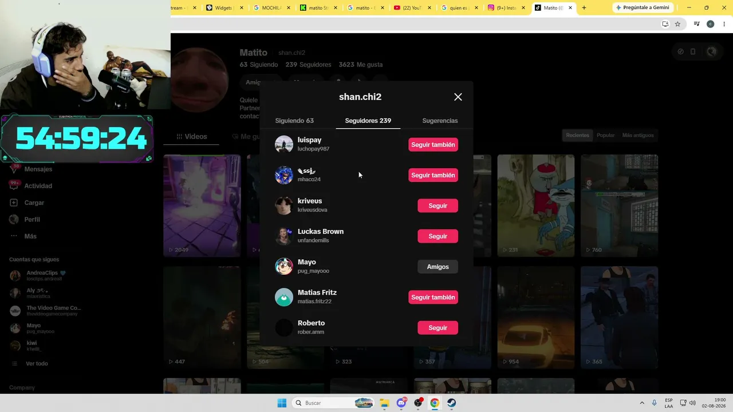Show hidden system tray icons
The image size is (733, 412).
(642, 403)
